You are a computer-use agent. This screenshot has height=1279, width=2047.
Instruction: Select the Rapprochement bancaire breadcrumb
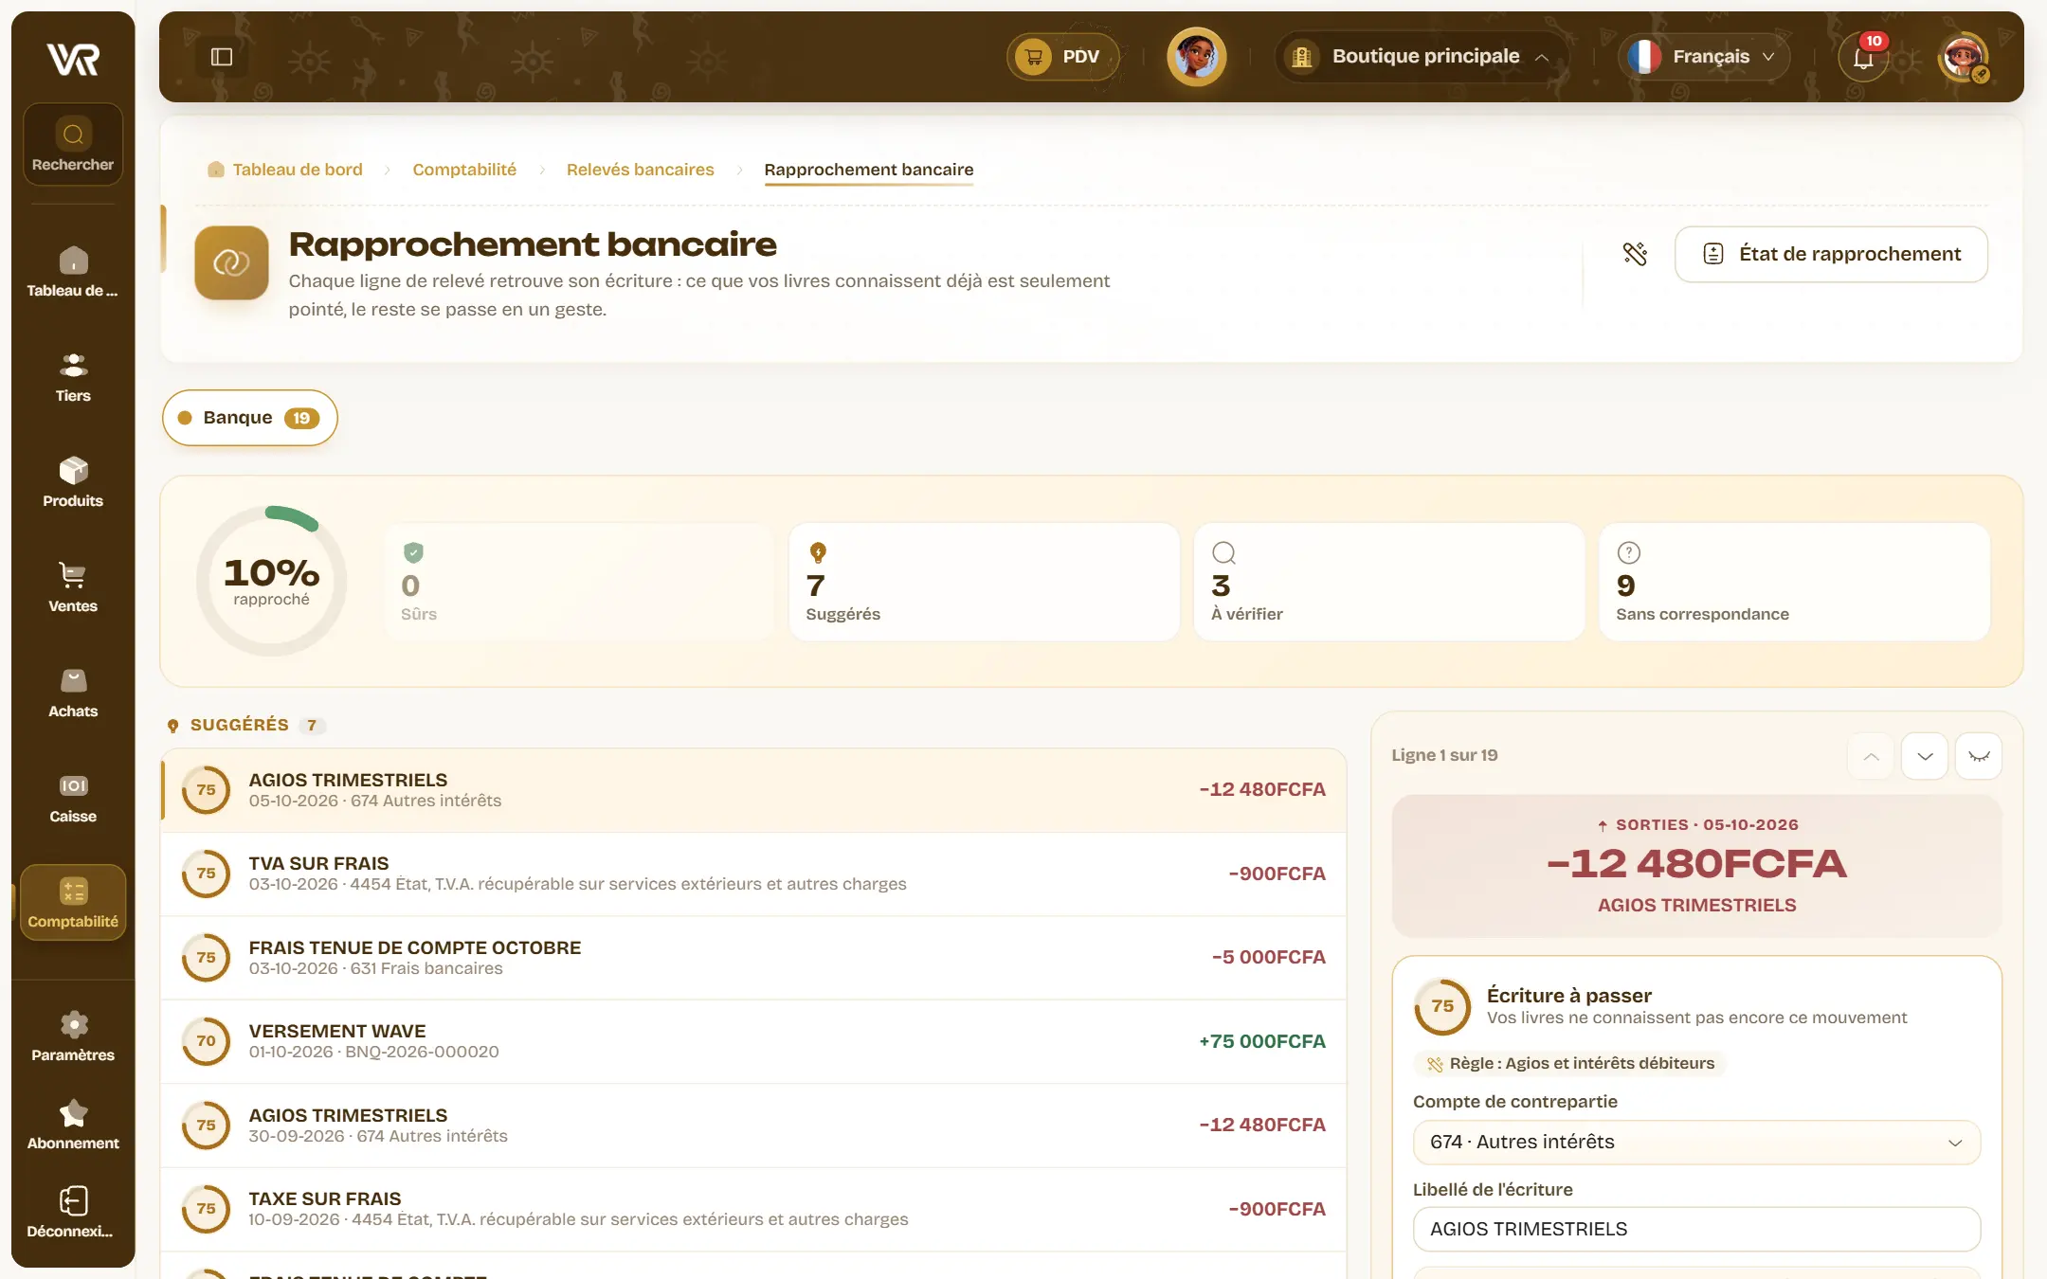pos(869,170)
